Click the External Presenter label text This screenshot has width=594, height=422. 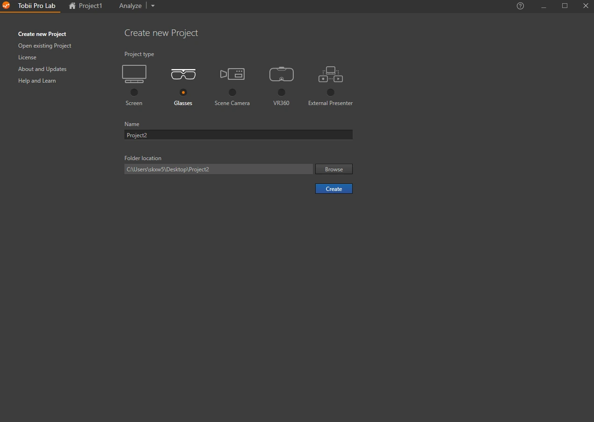coord(331,103)
